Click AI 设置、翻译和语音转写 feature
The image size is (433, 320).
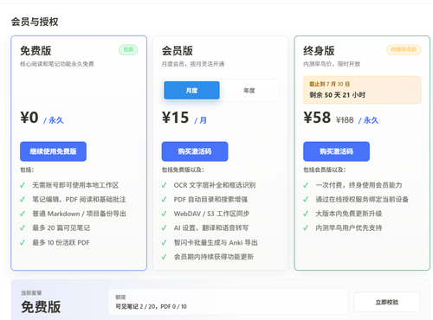[211, 228]
